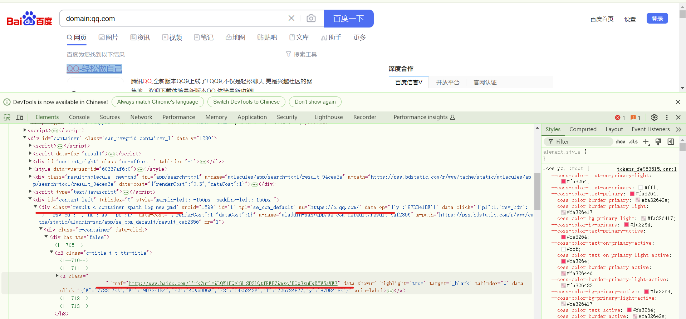This screenshot has width=686, height=319.
Task: Select the Lighthouse tab
Action: click(x=329, y=117)
